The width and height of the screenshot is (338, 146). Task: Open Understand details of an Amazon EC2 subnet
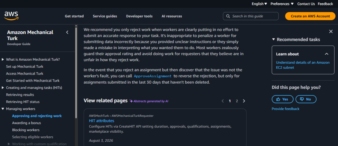point(303,65)
